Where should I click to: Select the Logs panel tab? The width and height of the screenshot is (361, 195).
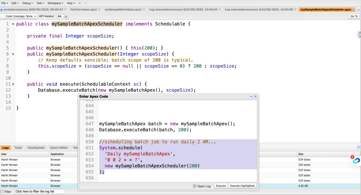click(x=6, y=148)
